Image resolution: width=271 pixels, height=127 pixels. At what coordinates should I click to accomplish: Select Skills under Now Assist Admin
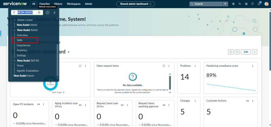pyautogui.click(x=20, y=40)
